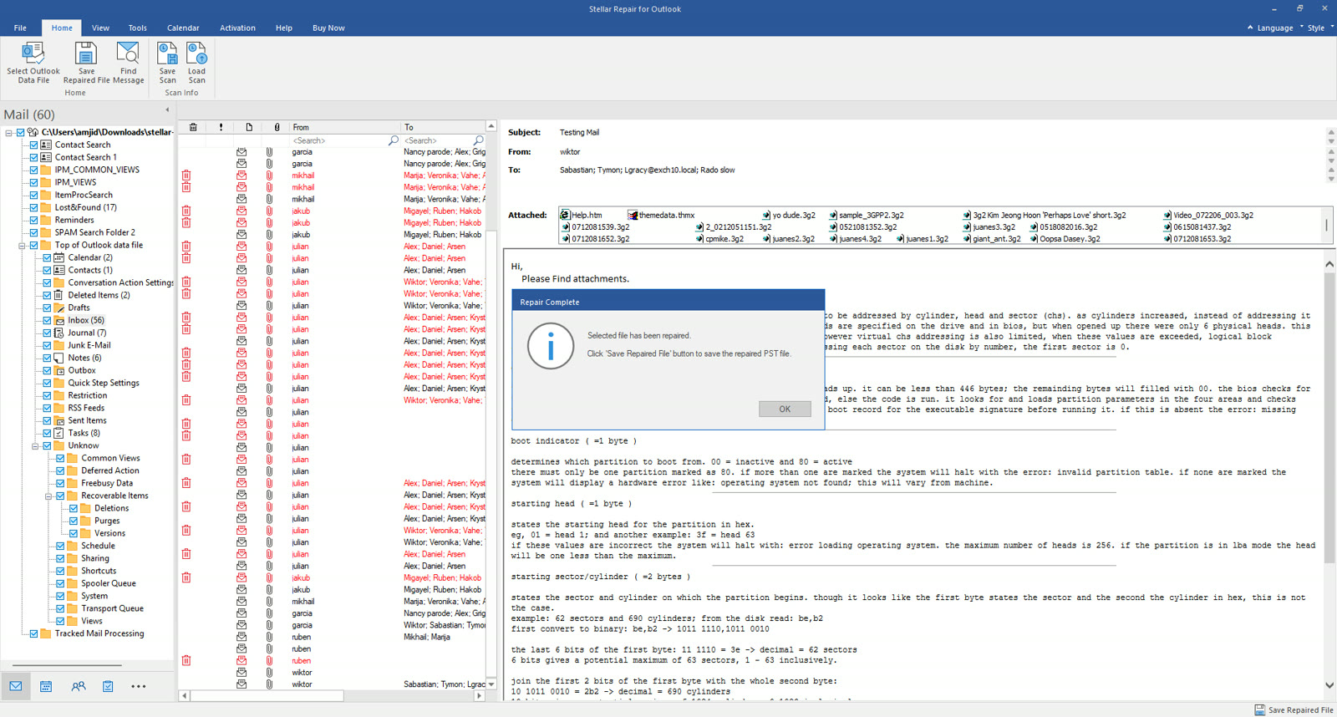1337x717 pixels.
Task: Click the Buy Now tab
Action: tap(328, 28)
